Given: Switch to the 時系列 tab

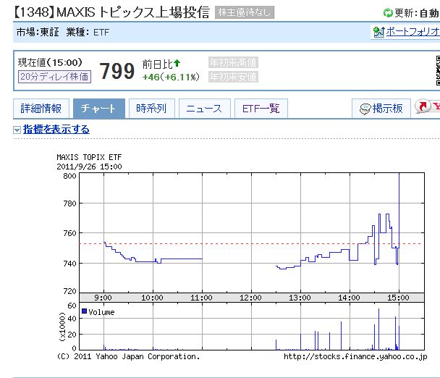Looking at the screenshot, I should [x=151, y=109].
